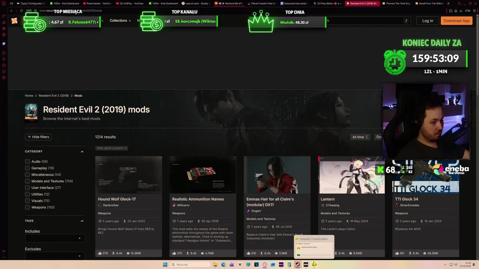Go to Home breadcrumb link
The width and height of the screenshot is (479, 269).
click(29, 96)
